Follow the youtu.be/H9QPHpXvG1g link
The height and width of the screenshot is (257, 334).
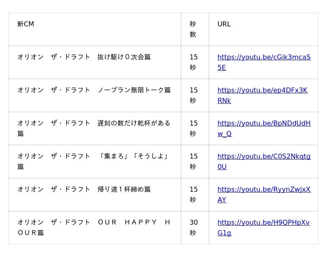(x=263, y=223)
